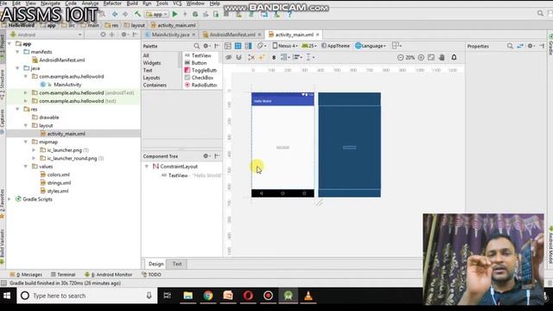Viewport: 553px width, 311px height.
Task: Switch to the Blueprint view icon
Action: tap(238, 46)
